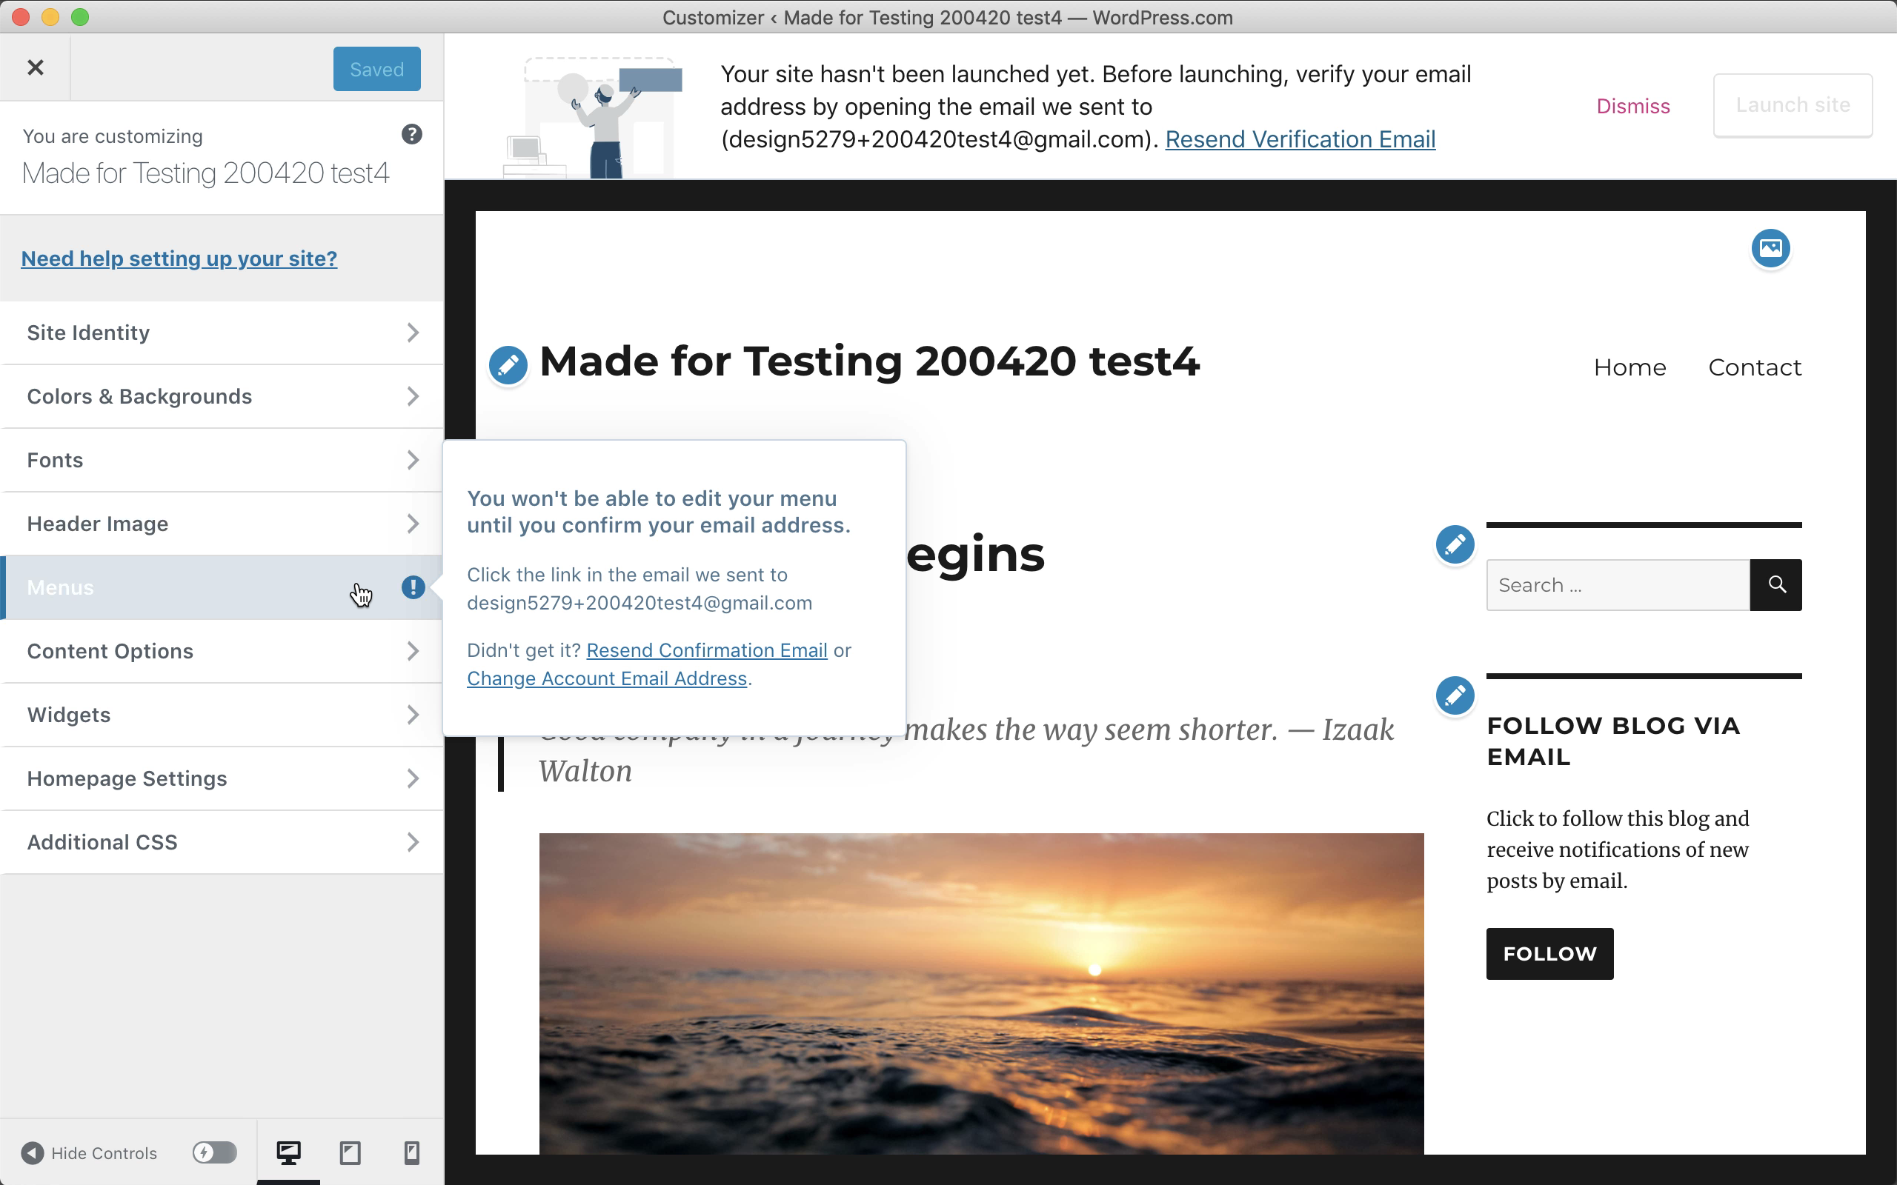Click into the Search input field

pyautogui.click(x=1617, y=585)
